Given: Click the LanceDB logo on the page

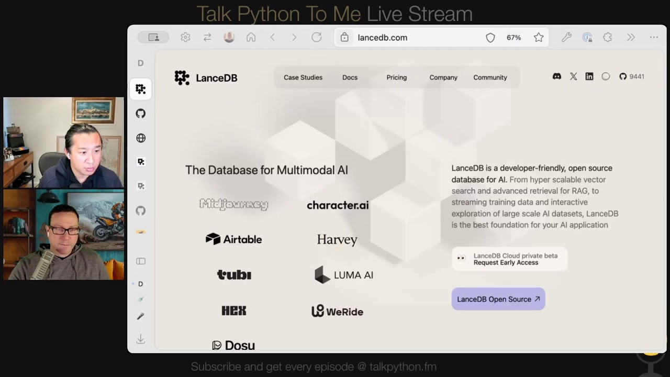Looking at the screenshot, I should click(x=206, y=77).
